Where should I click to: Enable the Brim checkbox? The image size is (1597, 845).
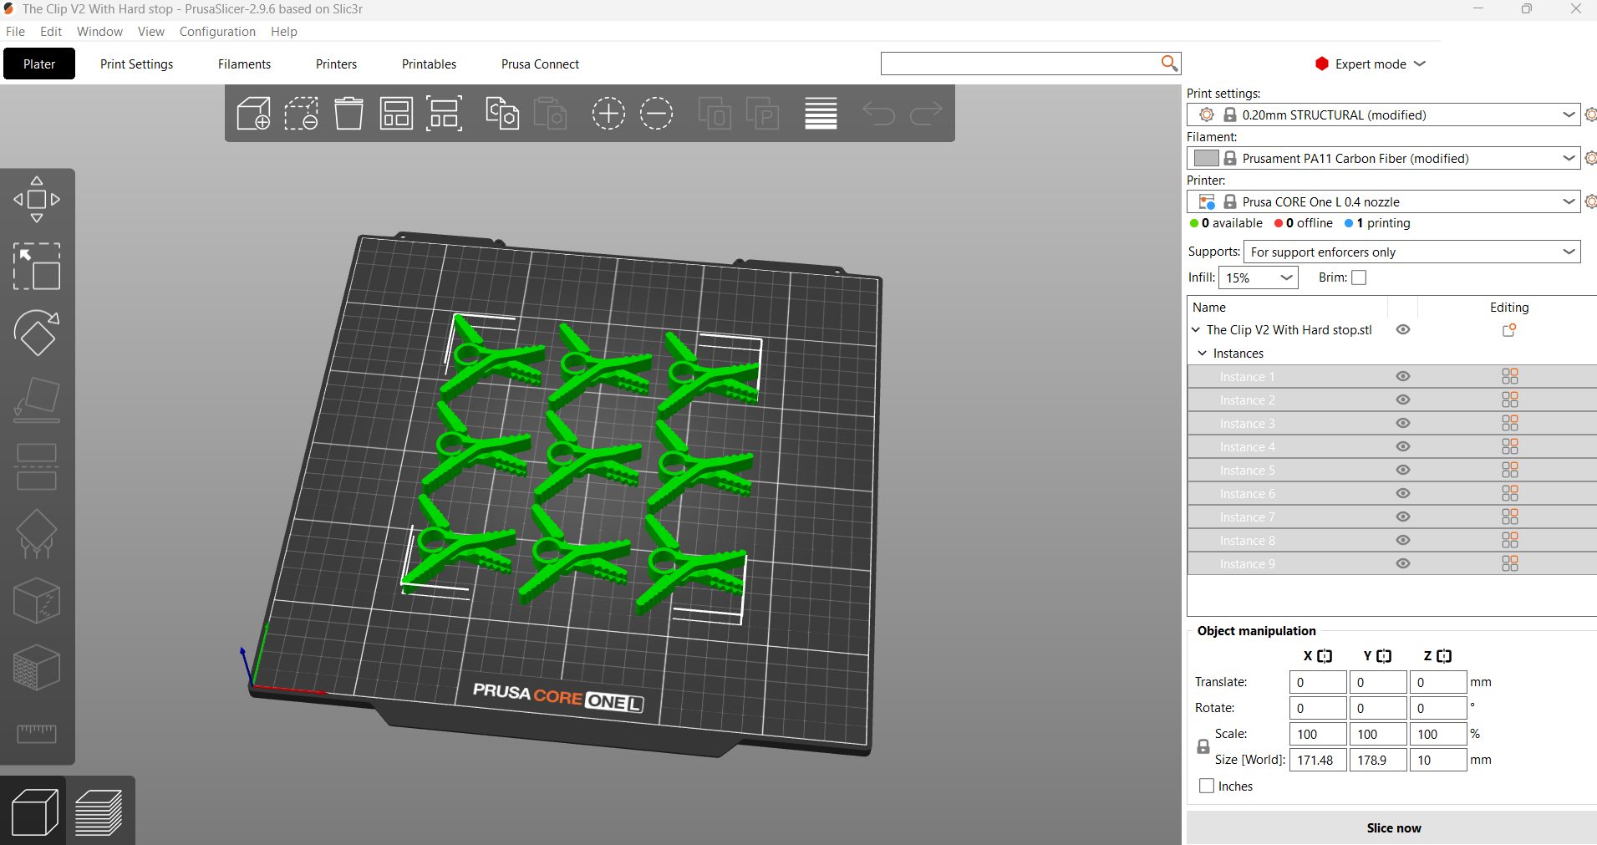click(1359, 277)
